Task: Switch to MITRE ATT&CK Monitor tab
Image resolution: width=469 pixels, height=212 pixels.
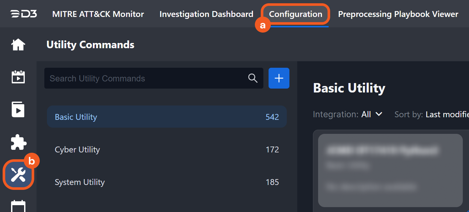Action: pos(98,14)
